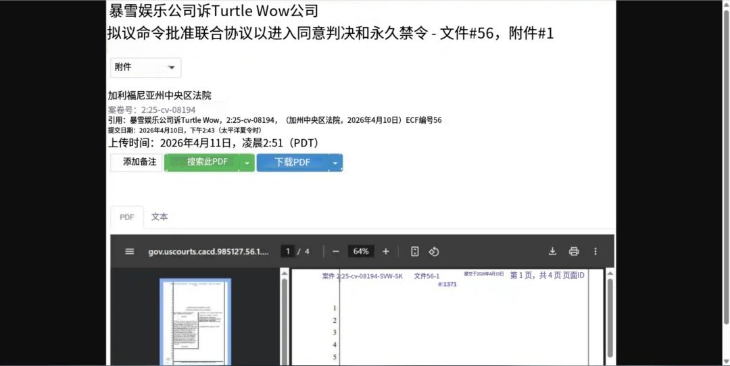Select the page 1 thumbnail in the sidebar
The image size is (730, 366).
(195, 322)
